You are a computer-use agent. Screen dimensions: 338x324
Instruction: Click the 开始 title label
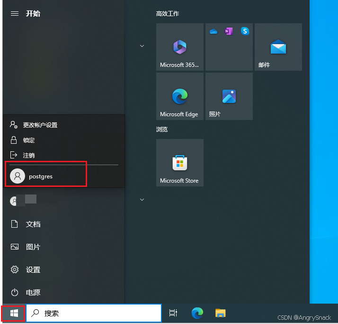[x=33, y=14]
